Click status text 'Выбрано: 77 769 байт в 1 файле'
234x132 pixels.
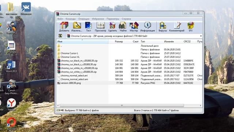click(x=82, y=110)
